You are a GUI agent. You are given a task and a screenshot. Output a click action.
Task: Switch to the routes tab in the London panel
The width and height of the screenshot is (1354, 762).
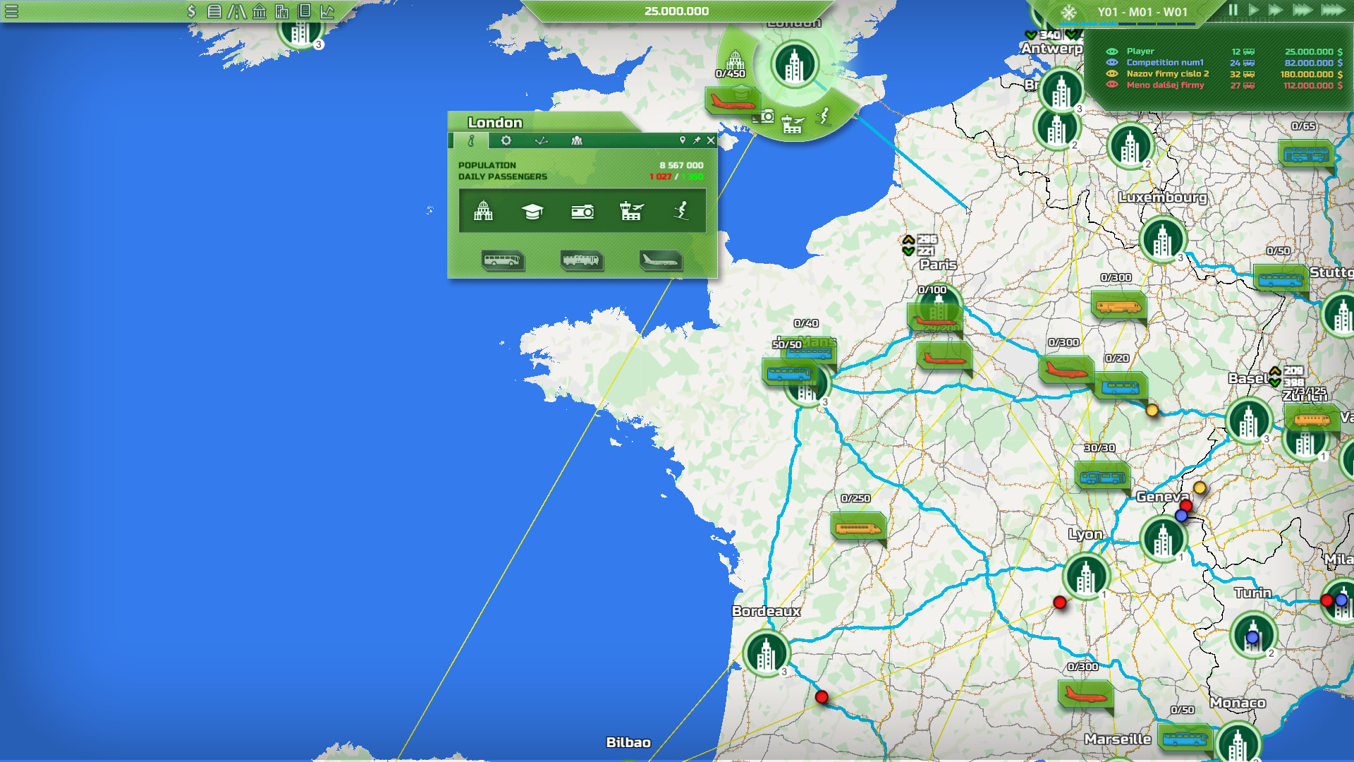(542, 140)
